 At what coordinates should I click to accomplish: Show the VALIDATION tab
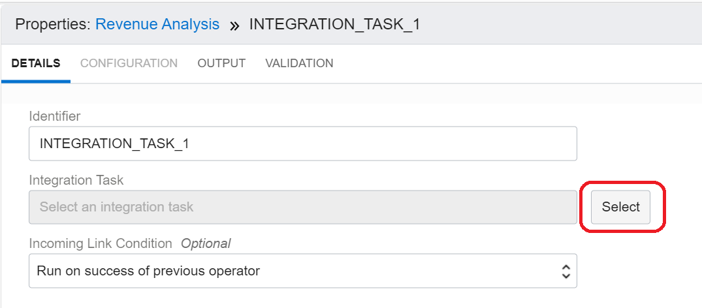pyautogui.click(x=299, y=63)
